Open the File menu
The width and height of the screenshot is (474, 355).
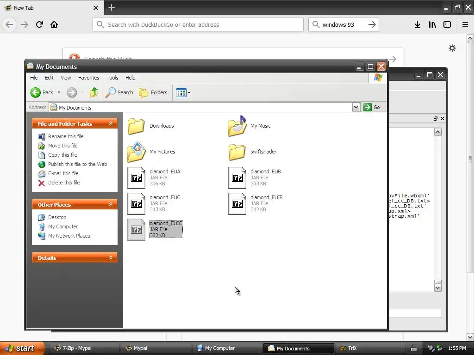click(x=34, y=78)
